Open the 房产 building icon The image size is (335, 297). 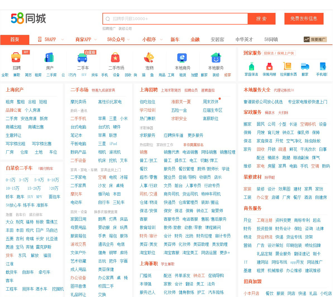[x=49, y=58]
